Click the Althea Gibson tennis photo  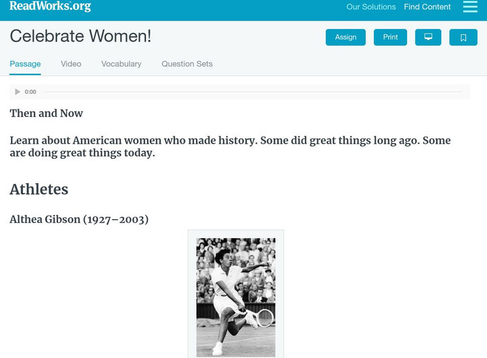[236, 297]
